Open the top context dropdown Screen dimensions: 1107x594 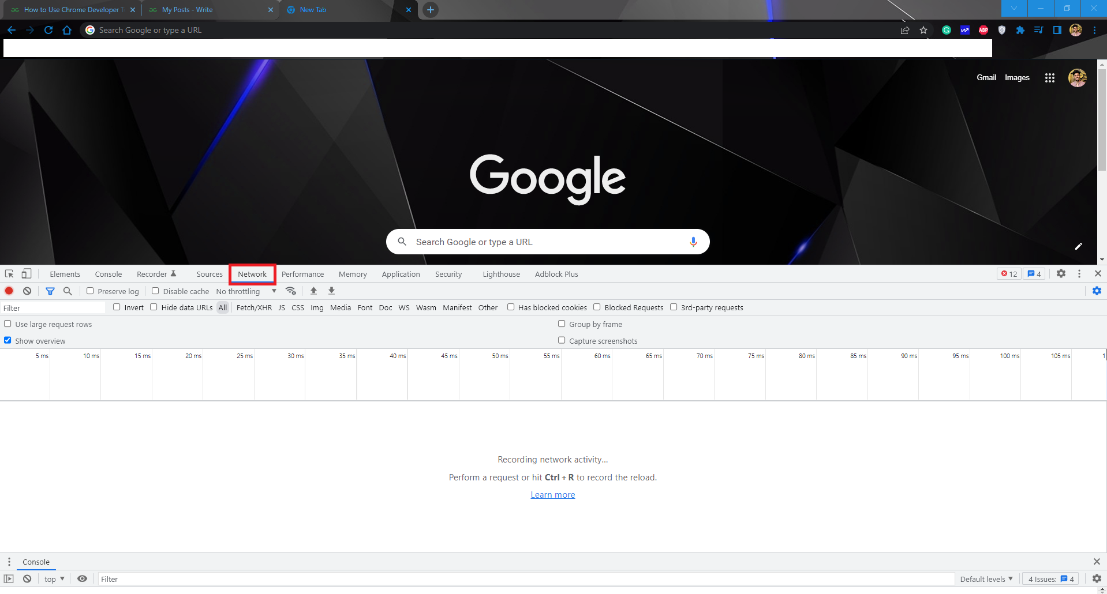[x=54, y=579]
